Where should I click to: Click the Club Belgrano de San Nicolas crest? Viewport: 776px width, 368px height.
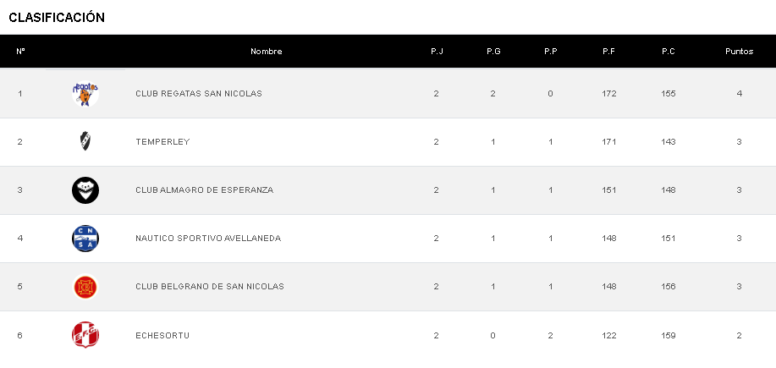(x=85, y=287)
